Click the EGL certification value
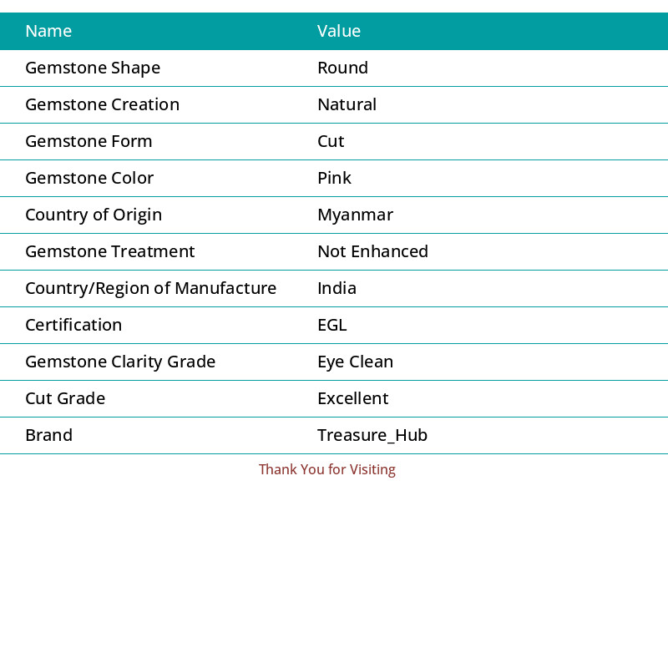Image resolution: width=668 pixels, height=668 pixels. point(332,325)
